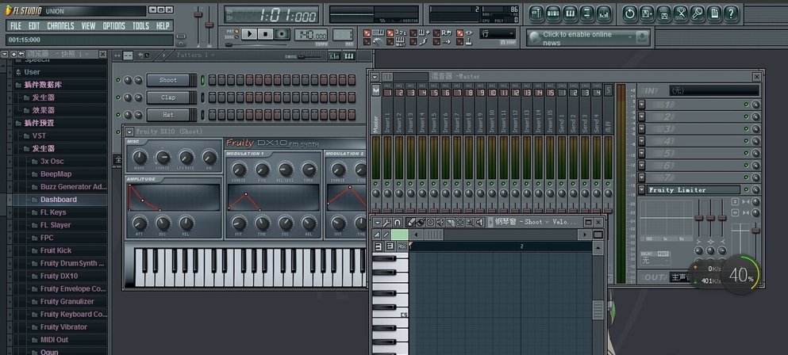Open the TOOLS menu
Image resolution: width=788 pixels, height=355 pixels.
(x=140, y=25)
